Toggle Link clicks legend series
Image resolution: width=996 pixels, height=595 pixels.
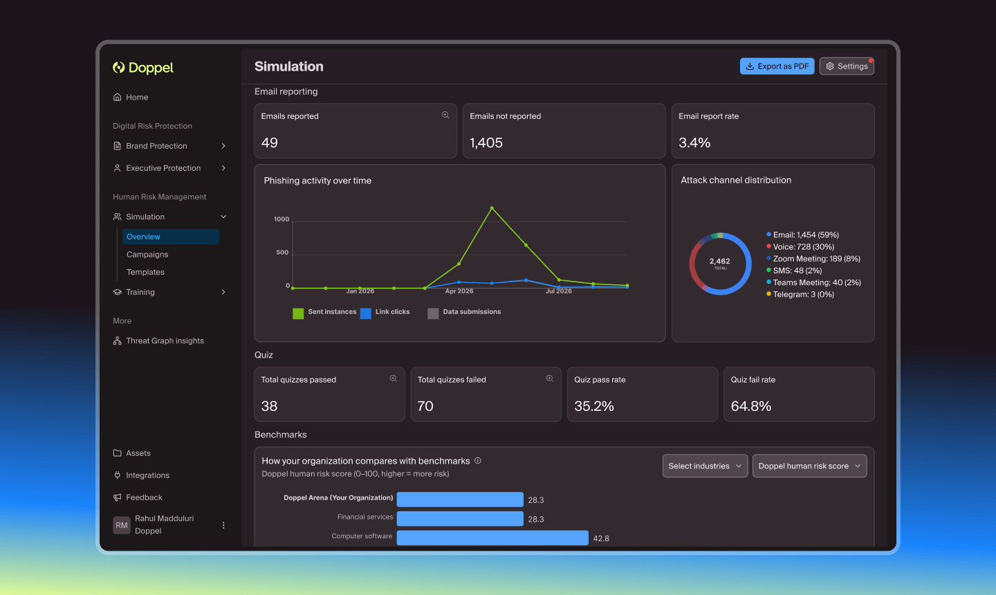point(385,313)
